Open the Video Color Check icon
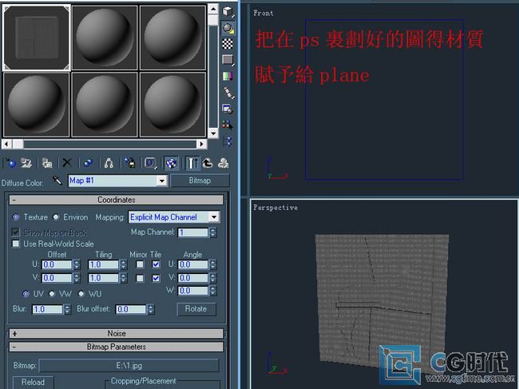The width and height of the screenshot is (519, 389). (228, 77)
